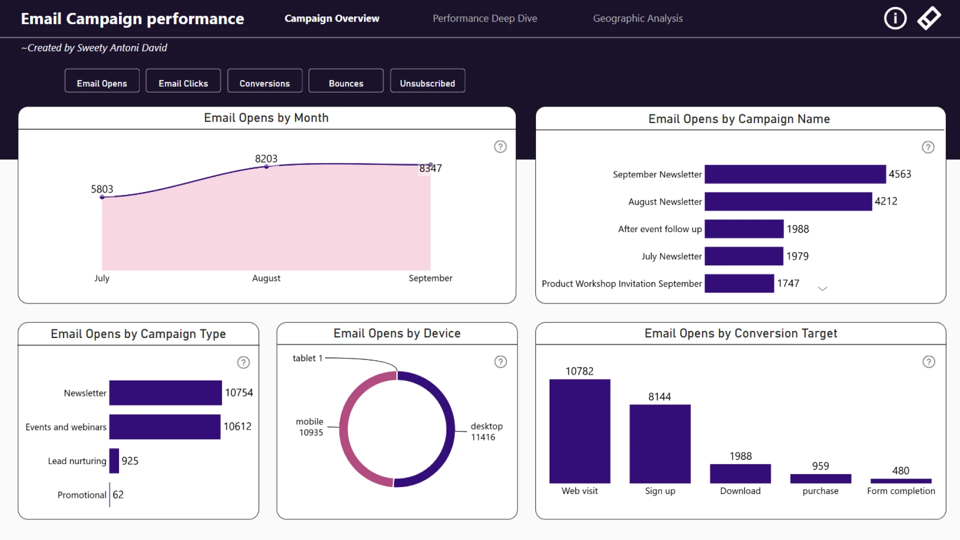Click Product Workshop Invitation September bar
This screenshot has width=960, height=540.
[739, 283]
